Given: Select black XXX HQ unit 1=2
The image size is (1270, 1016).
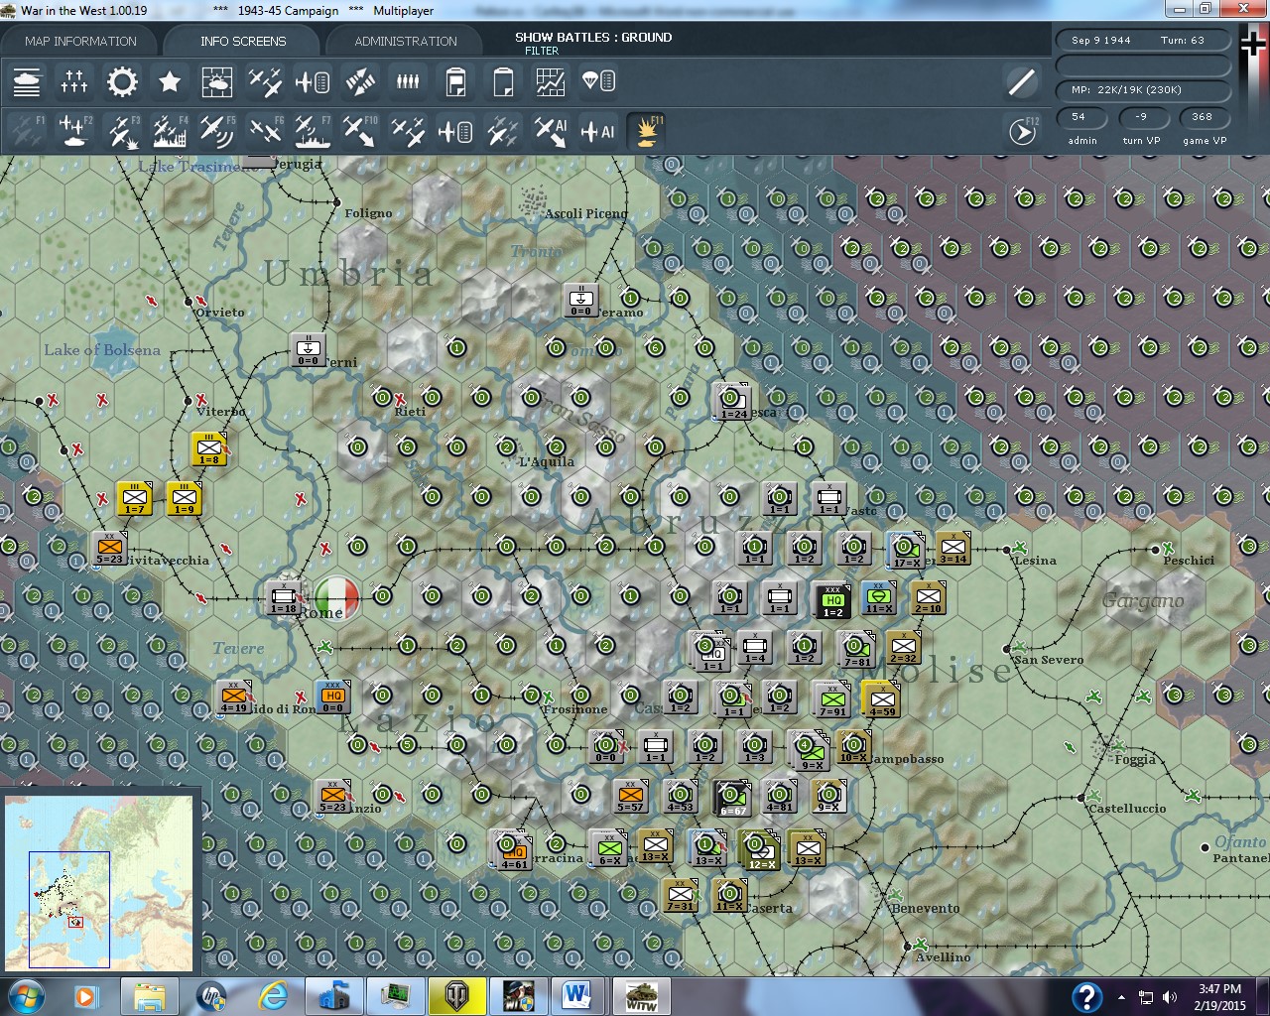Looking at the screenshot, I should point(832,600).
